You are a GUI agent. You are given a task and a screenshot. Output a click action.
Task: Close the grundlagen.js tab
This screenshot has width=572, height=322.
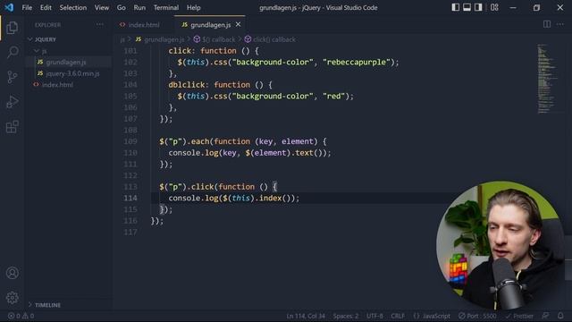coord(238,24)
